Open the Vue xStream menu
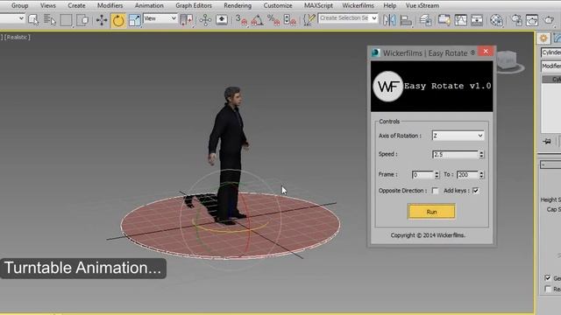The height and width of the screenshot is (315, 561). click(423, 6)
